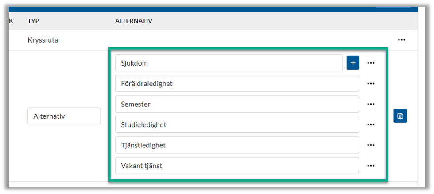The image size is (434, 194).
Task: Click the Vakant tjänst text field
Action: [x=236, y=166]
